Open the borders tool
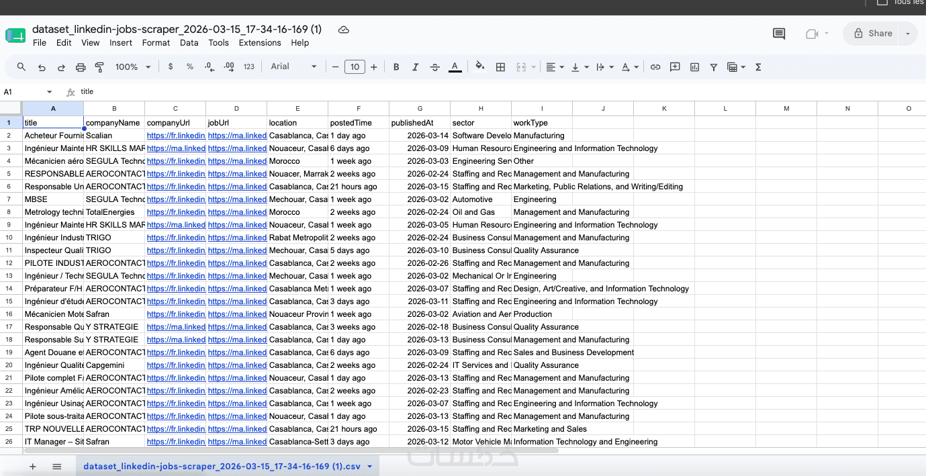The image size is (926, 476). click(x=500, y=67)
